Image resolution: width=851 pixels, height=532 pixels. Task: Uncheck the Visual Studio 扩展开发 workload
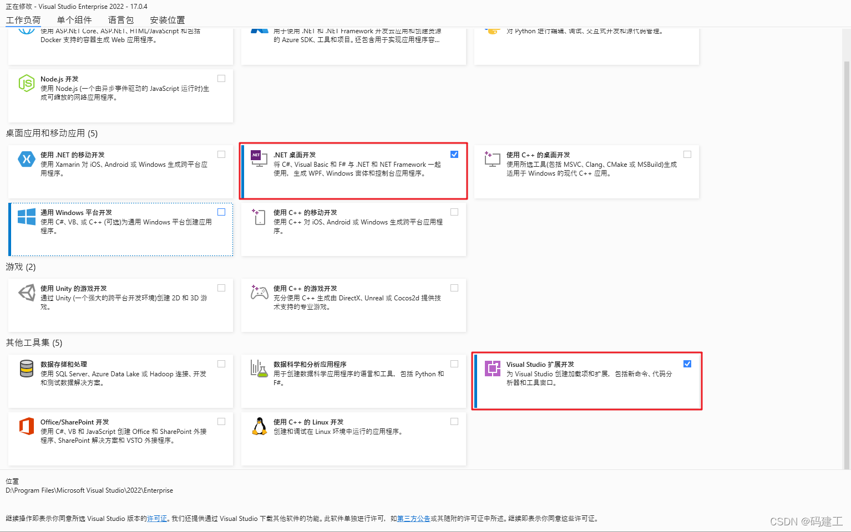tap(687, 364)
